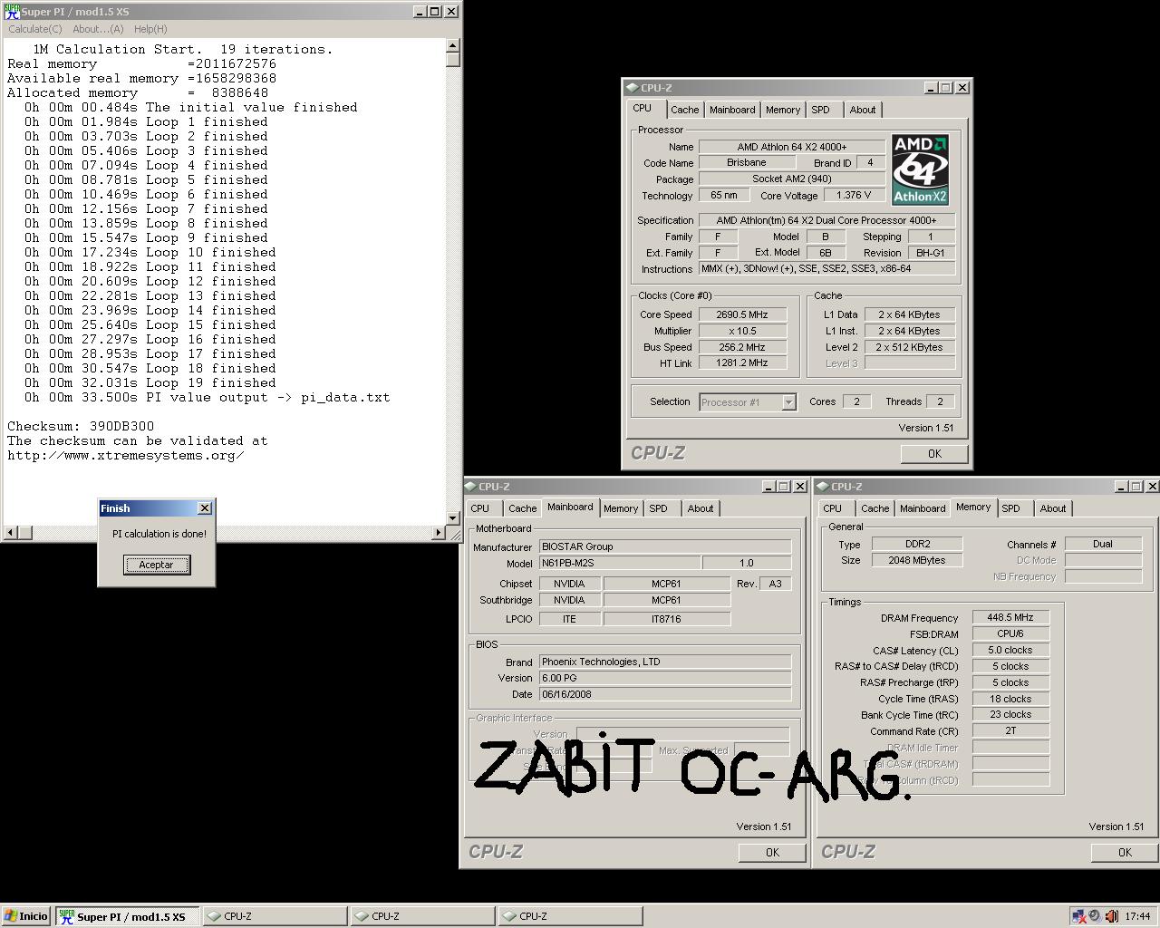Click the Core Voltage value 1.376 V
The height and width of the screenshot is (928, 1160).
click(854, 196)
